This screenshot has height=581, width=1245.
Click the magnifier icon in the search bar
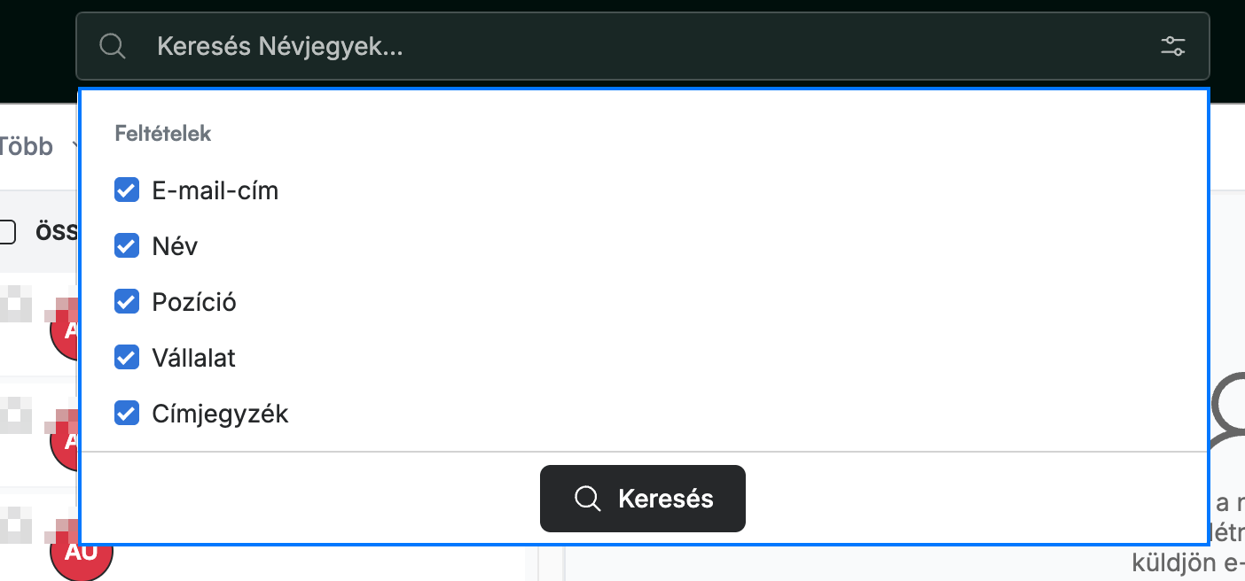point(113,46)
